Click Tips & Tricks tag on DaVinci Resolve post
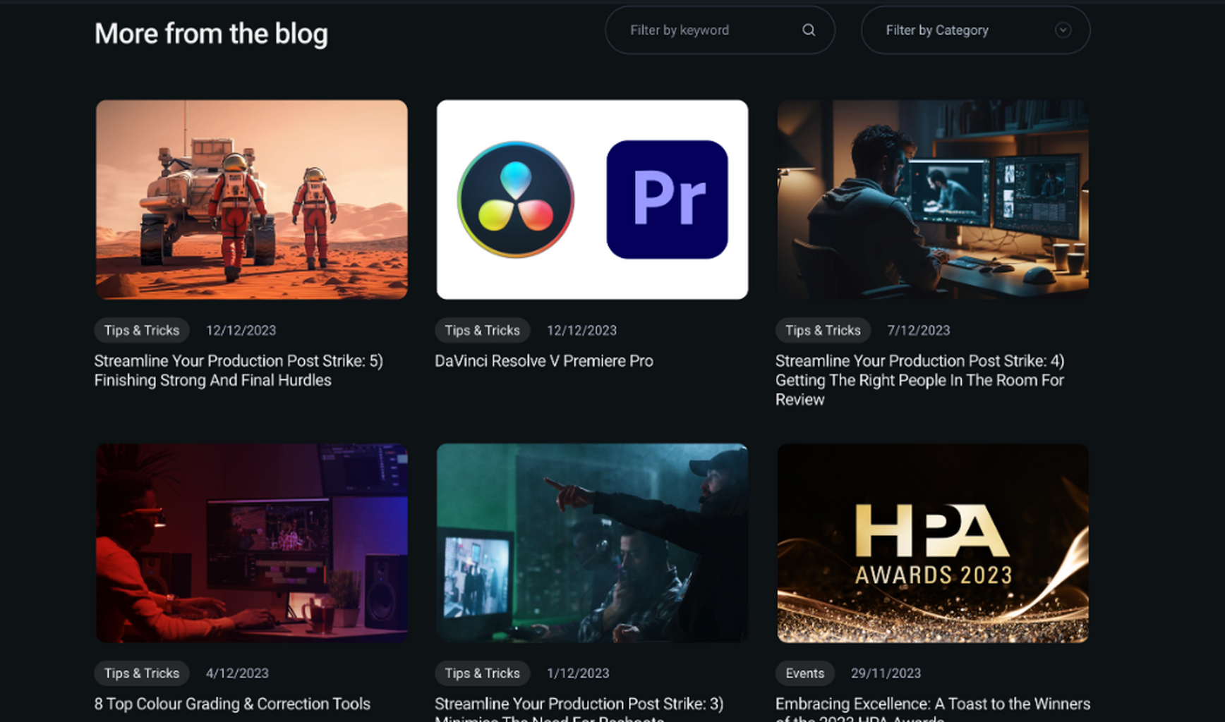This screenshot has width=1225, height=722. tap(482, 330)
